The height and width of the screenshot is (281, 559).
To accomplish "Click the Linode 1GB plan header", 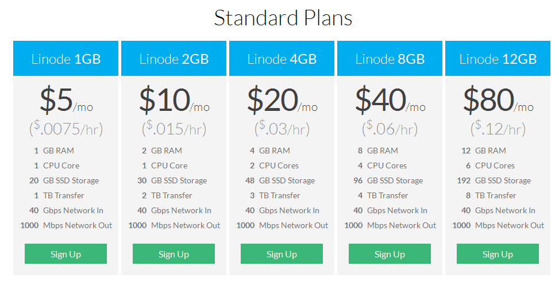I will pos(66,59).
